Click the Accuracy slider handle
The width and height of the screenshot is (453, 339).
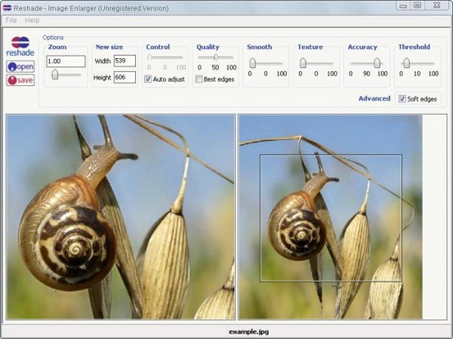(x=377, y=63)
